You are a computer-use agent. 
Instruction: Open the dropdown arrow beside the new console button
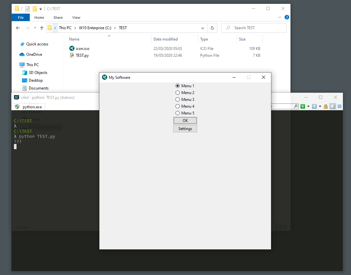pos(308,106)
